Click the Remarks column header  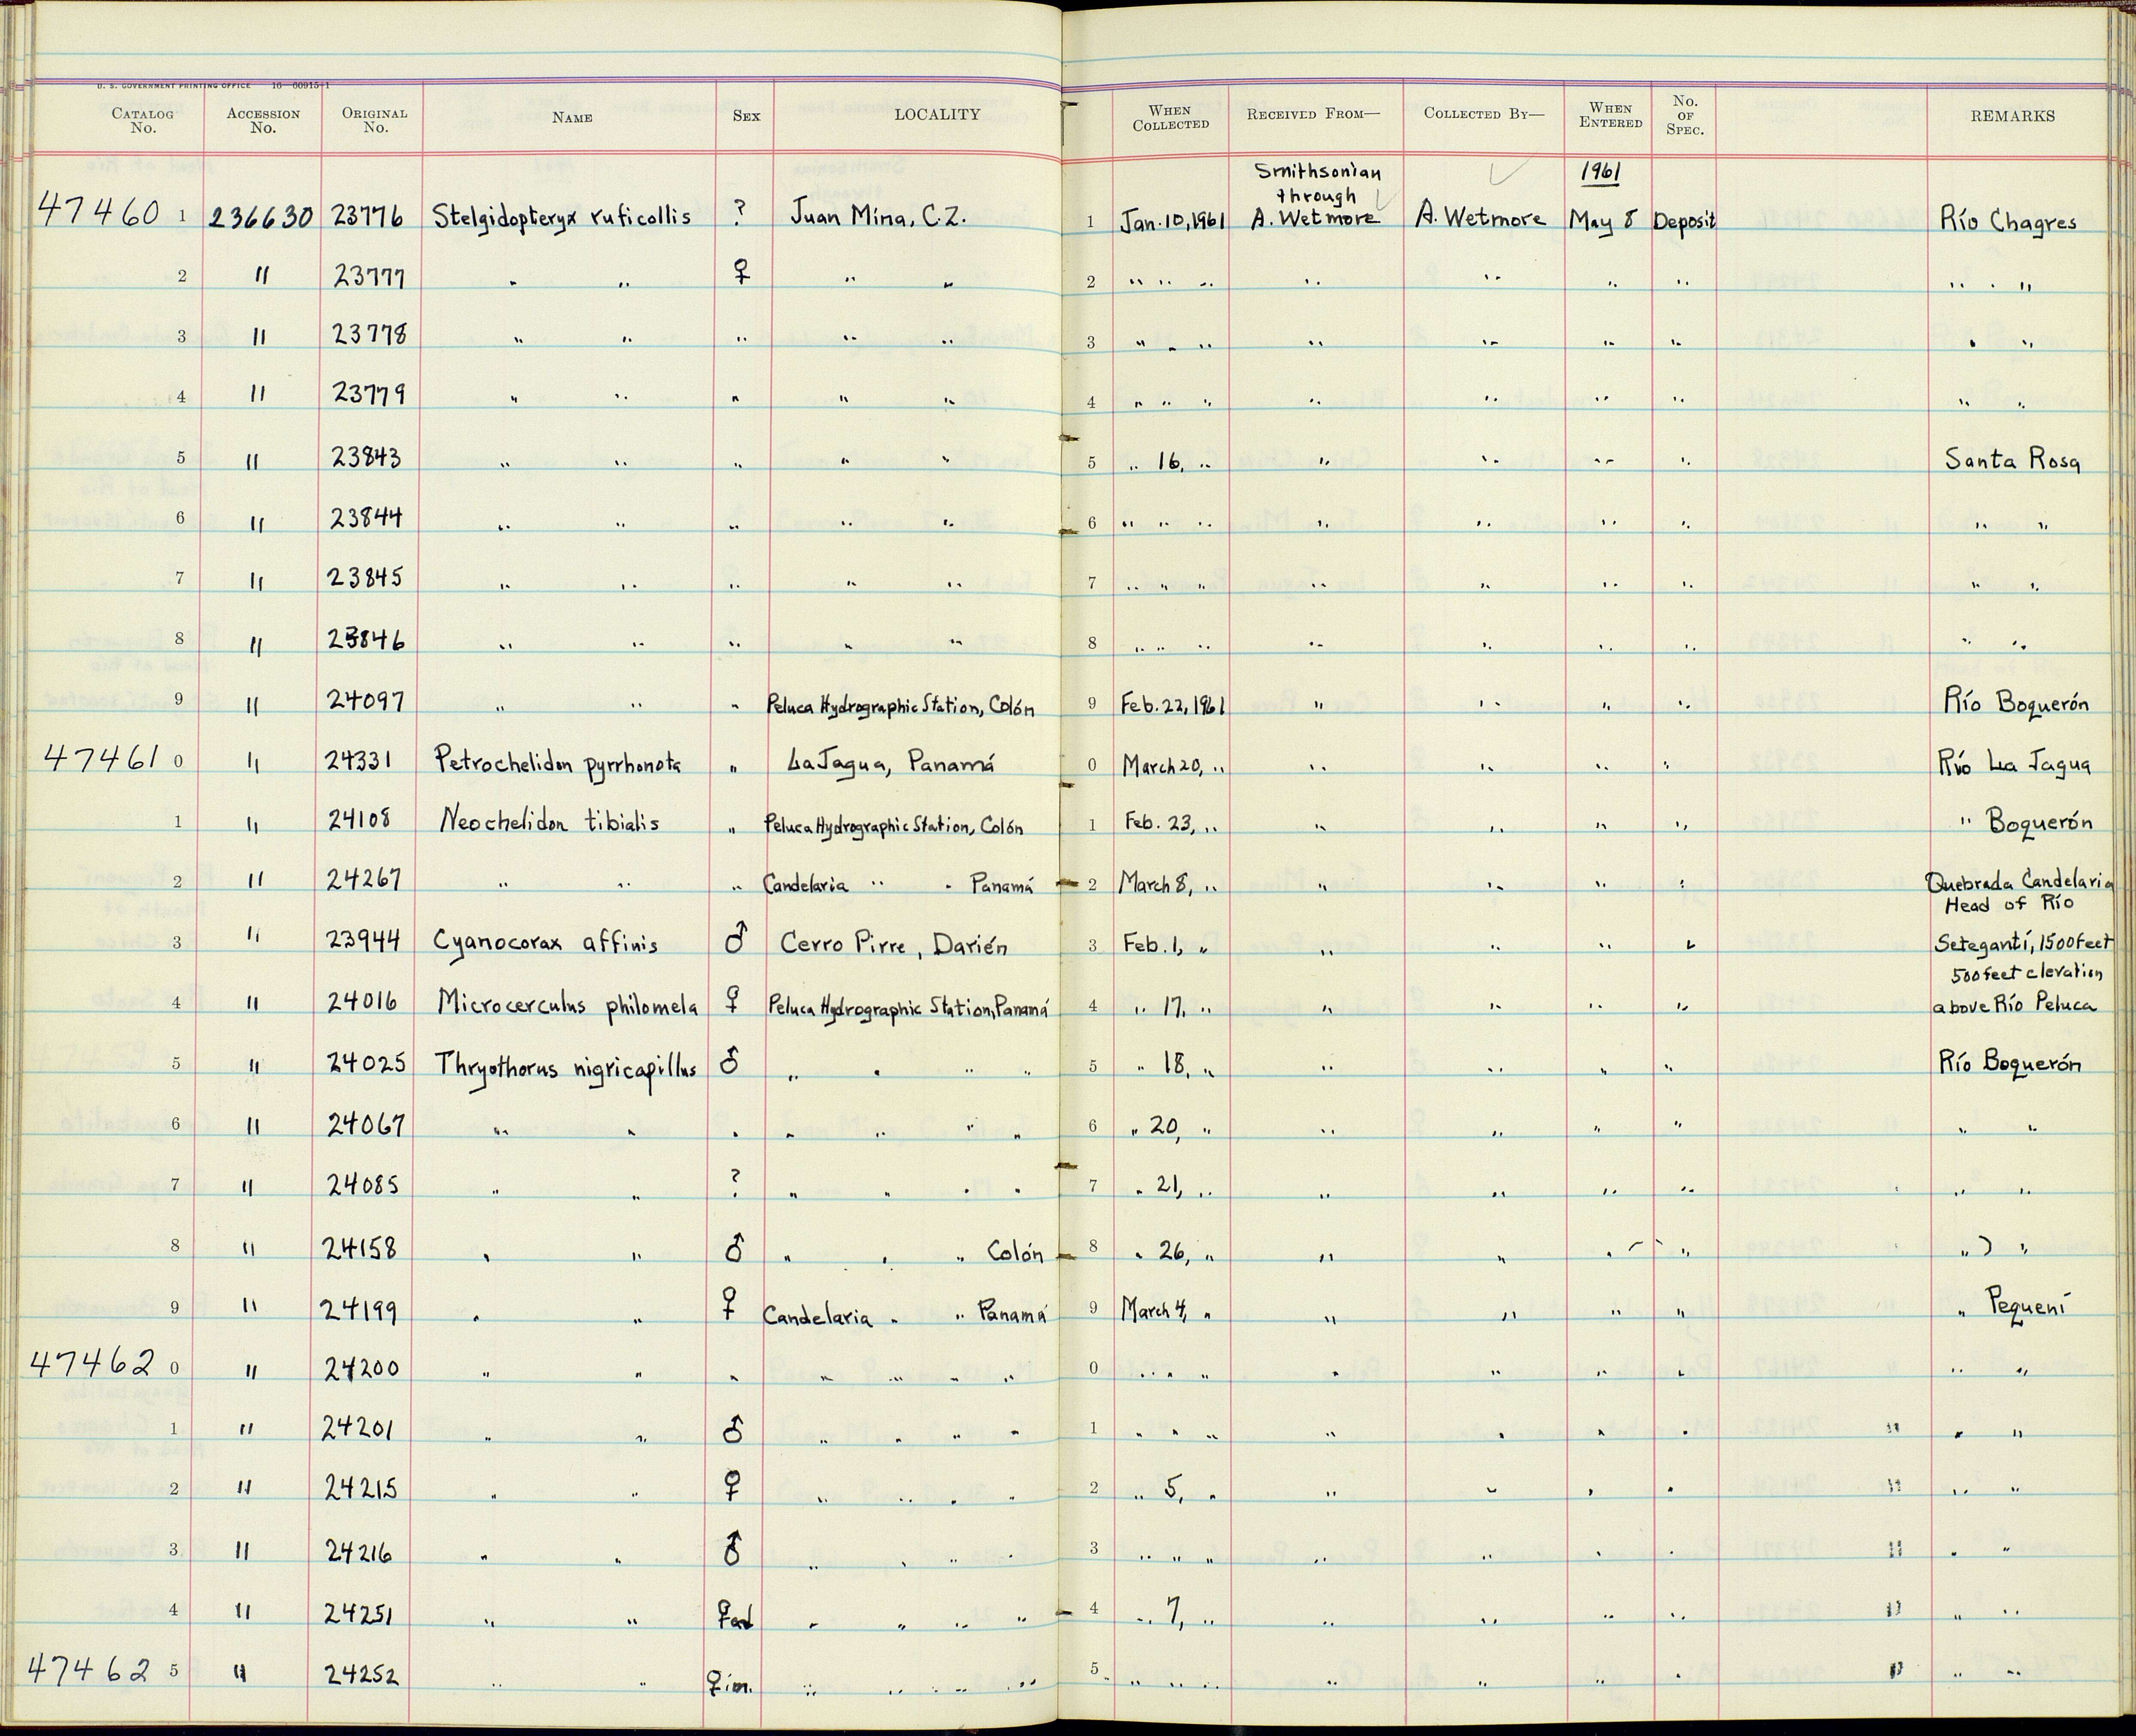click(x=2013, y=116)
